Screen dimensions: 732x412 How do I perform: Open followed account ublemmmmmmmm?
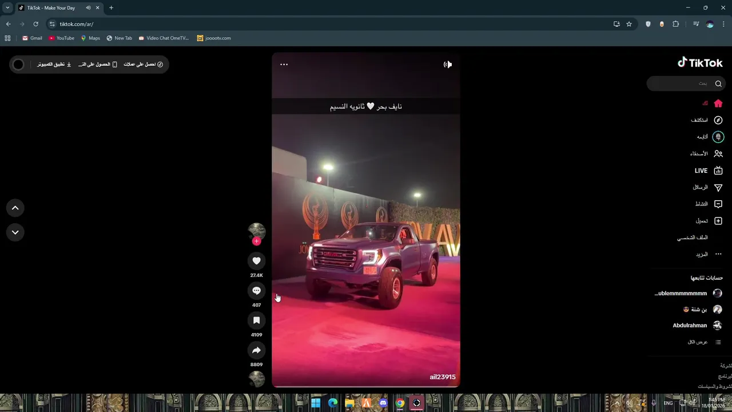(x=689, y=294)
